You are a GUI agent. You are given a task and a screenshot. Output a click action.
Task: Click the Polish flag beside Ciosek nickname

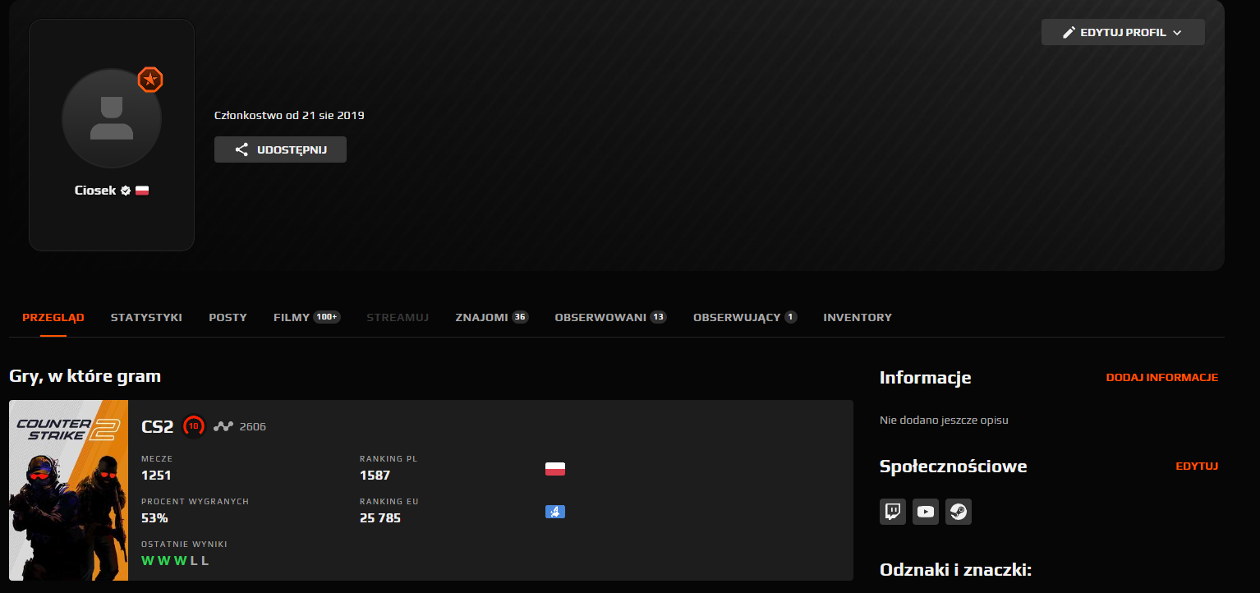pyautogui.click(x=142, y=191)
